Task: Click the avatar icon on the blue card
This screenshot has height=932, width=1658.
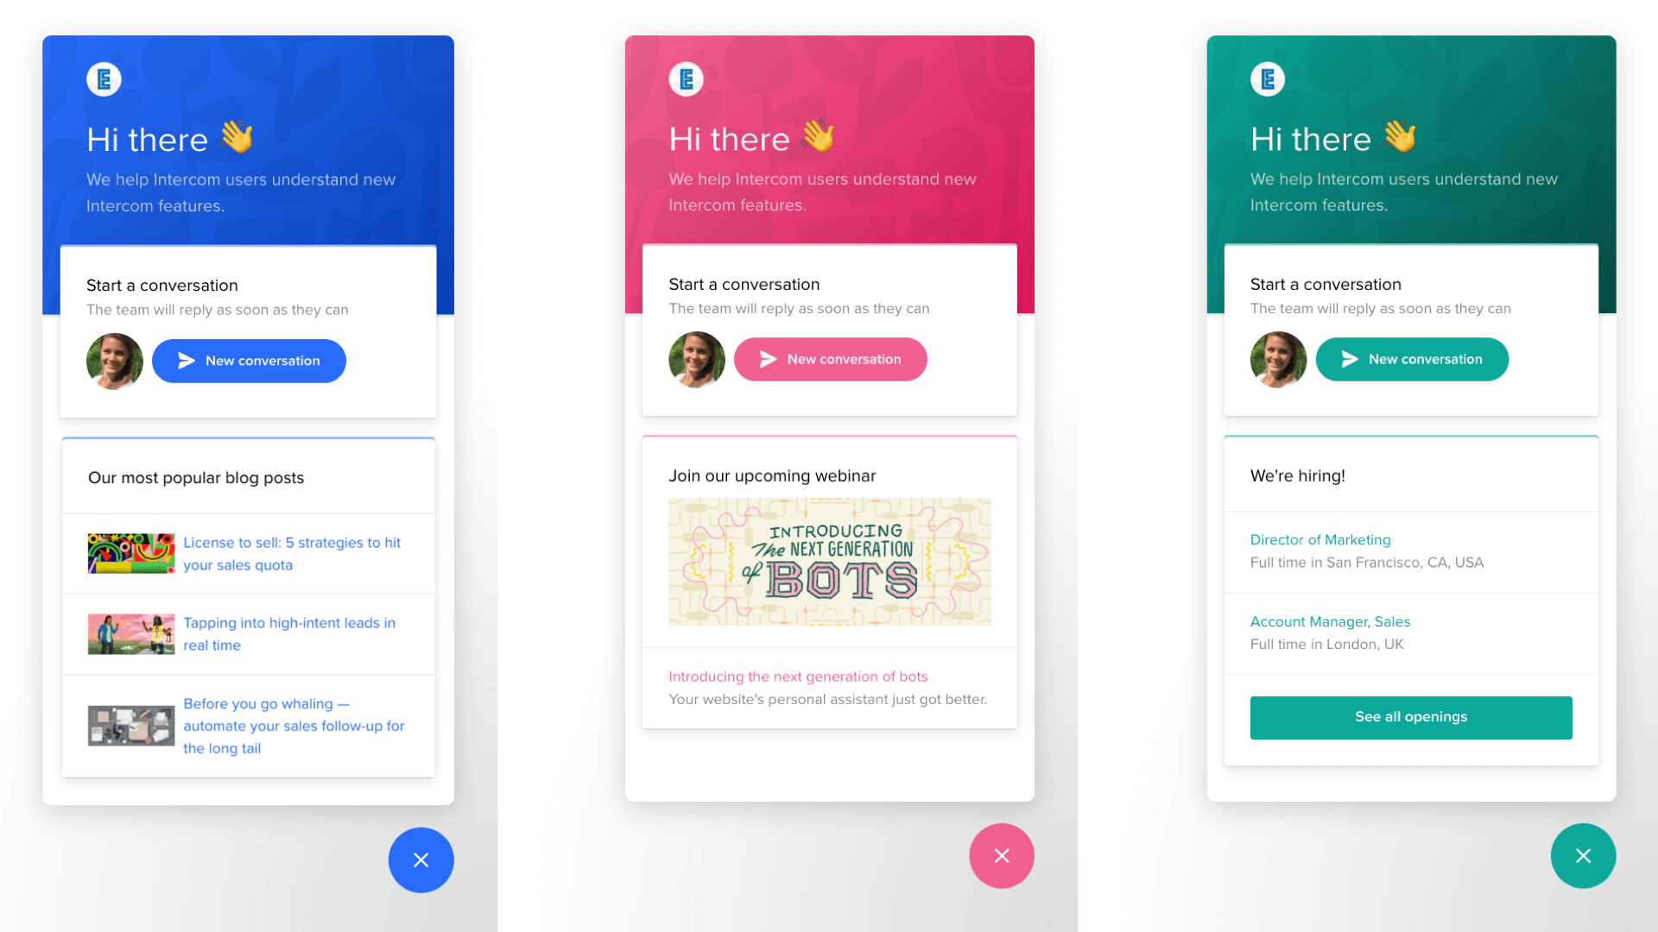Action: [114, 360]
